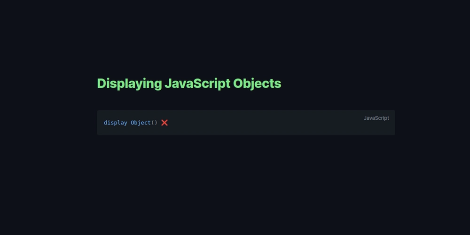Image resolution: width=470 pixels, height=235 pixels.
Task: Click the word "Objects" in the title
Action: click(257, 84)
